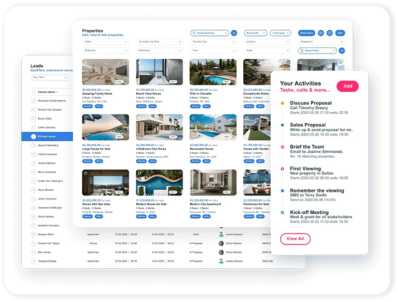
Task: Open the Bathrooms filter dropdown
Action: 160,51
